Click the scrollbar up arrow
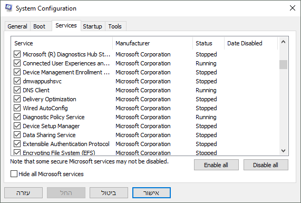This screenshot has width=301, height=203. pyautogui.click(x=283, y=42)
